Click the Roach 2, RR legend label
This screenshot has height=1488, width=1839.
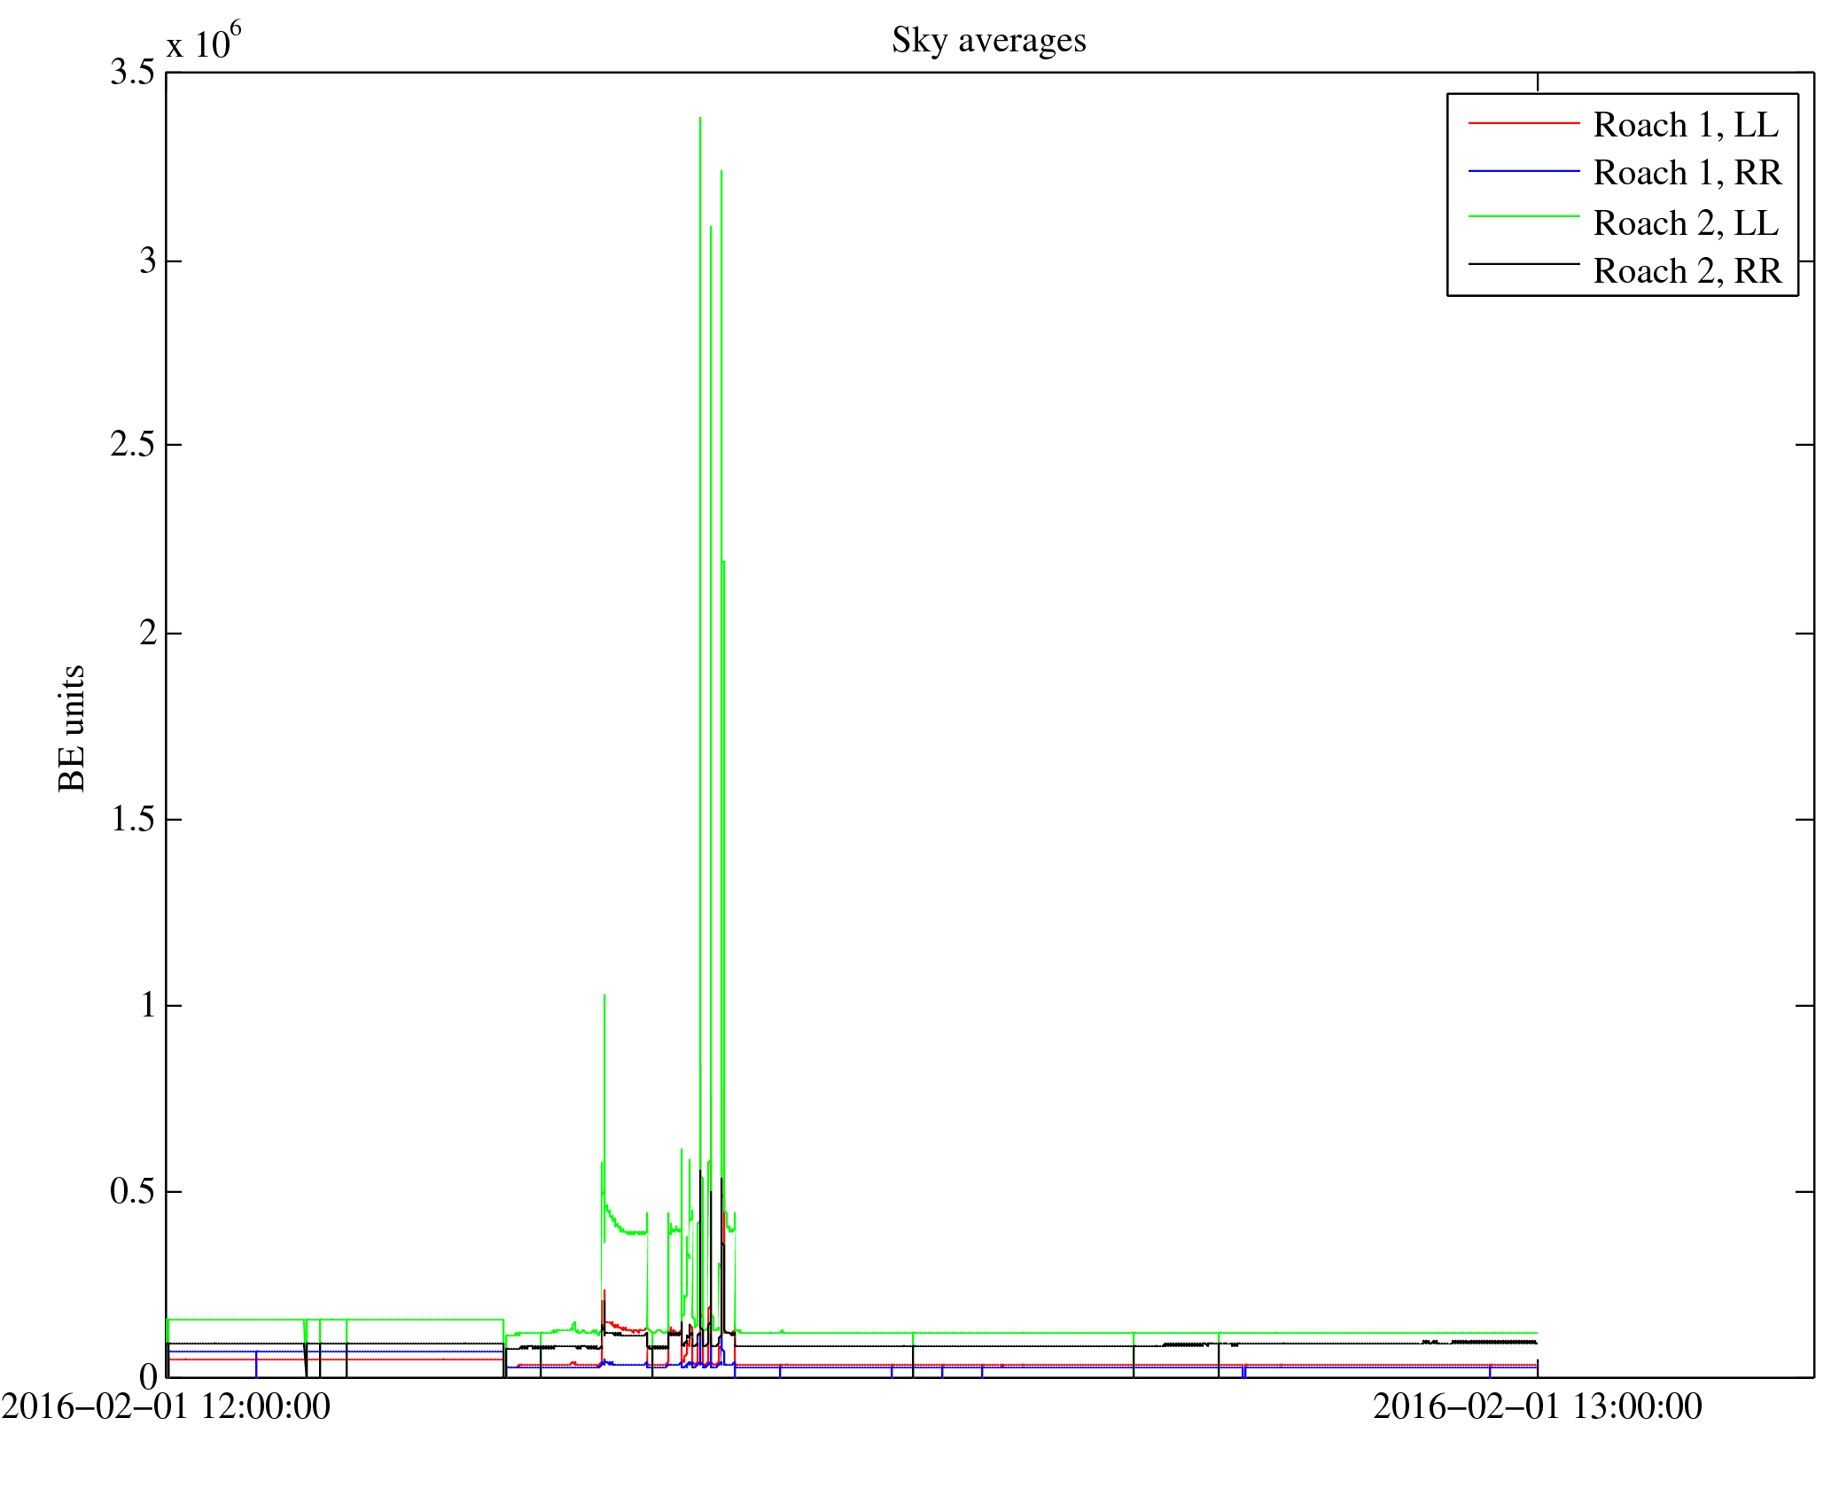[x=1687, y=271]
